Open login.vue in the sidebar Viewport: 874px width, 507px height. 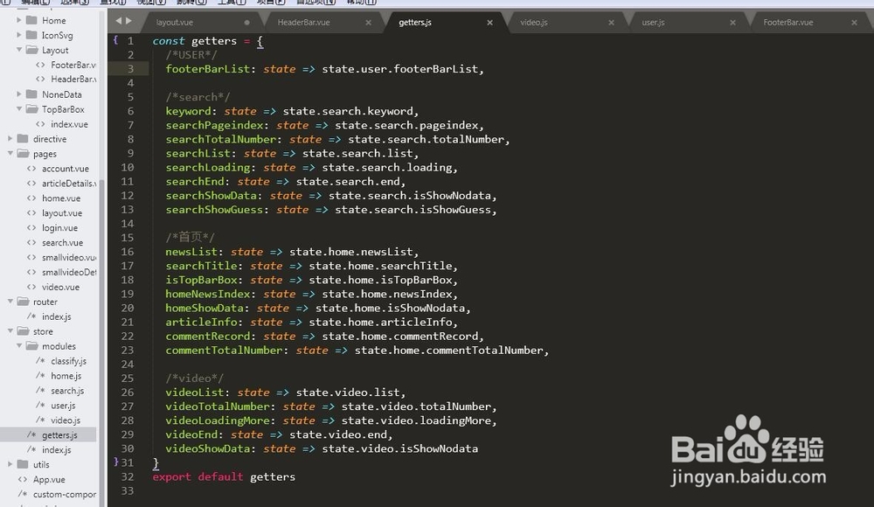coord(59,227)
